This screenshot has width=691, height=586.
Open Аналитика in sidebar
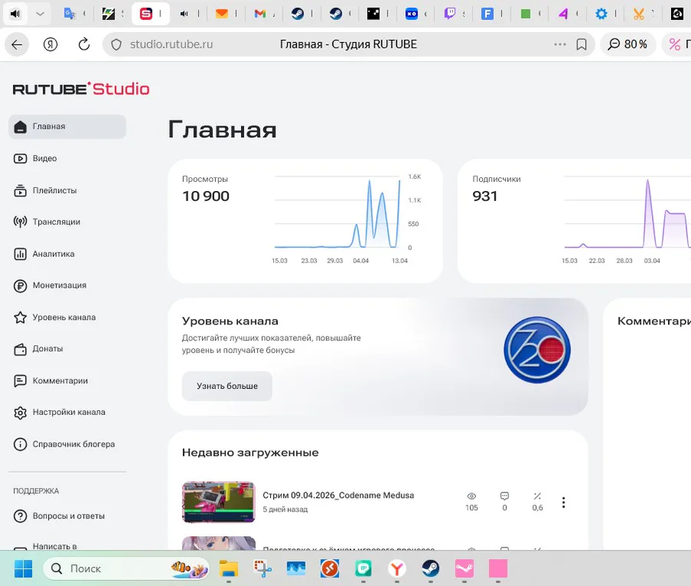pyautogui.click(x=67, y=254)
